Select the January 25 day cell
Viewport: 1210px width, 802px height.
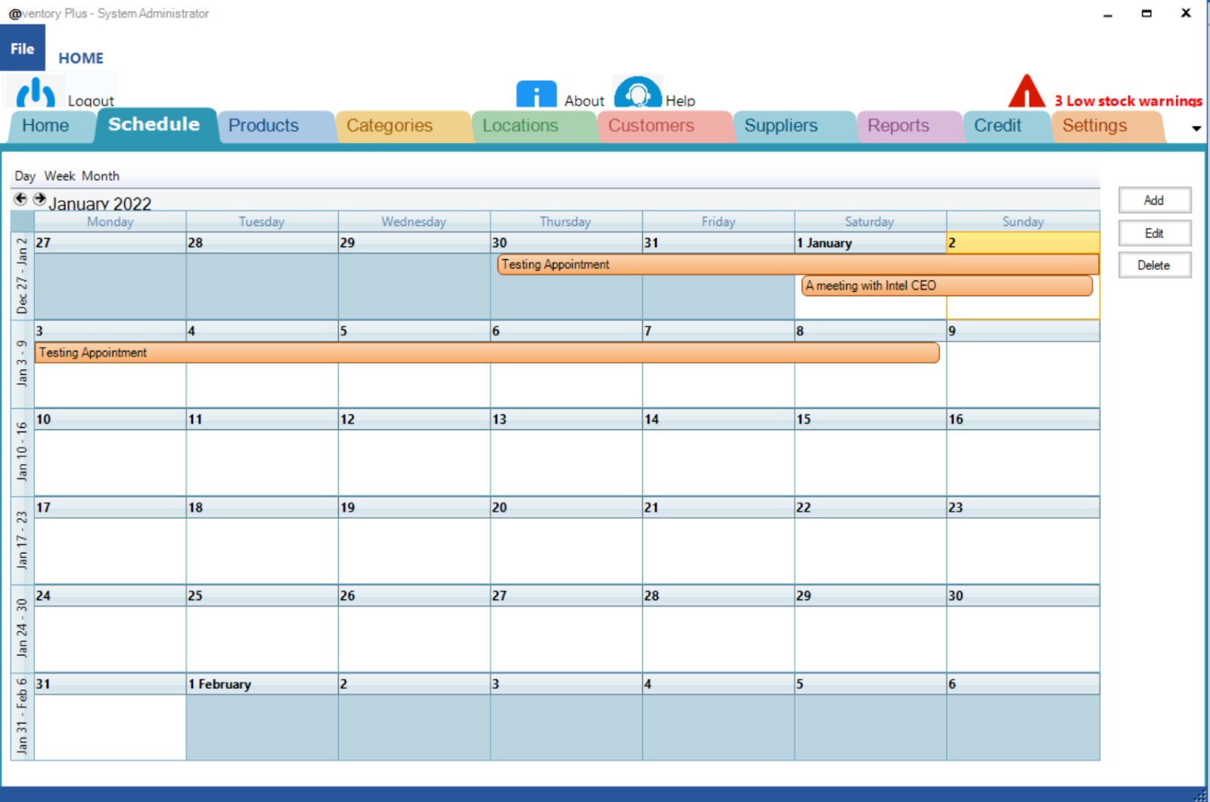262,629
